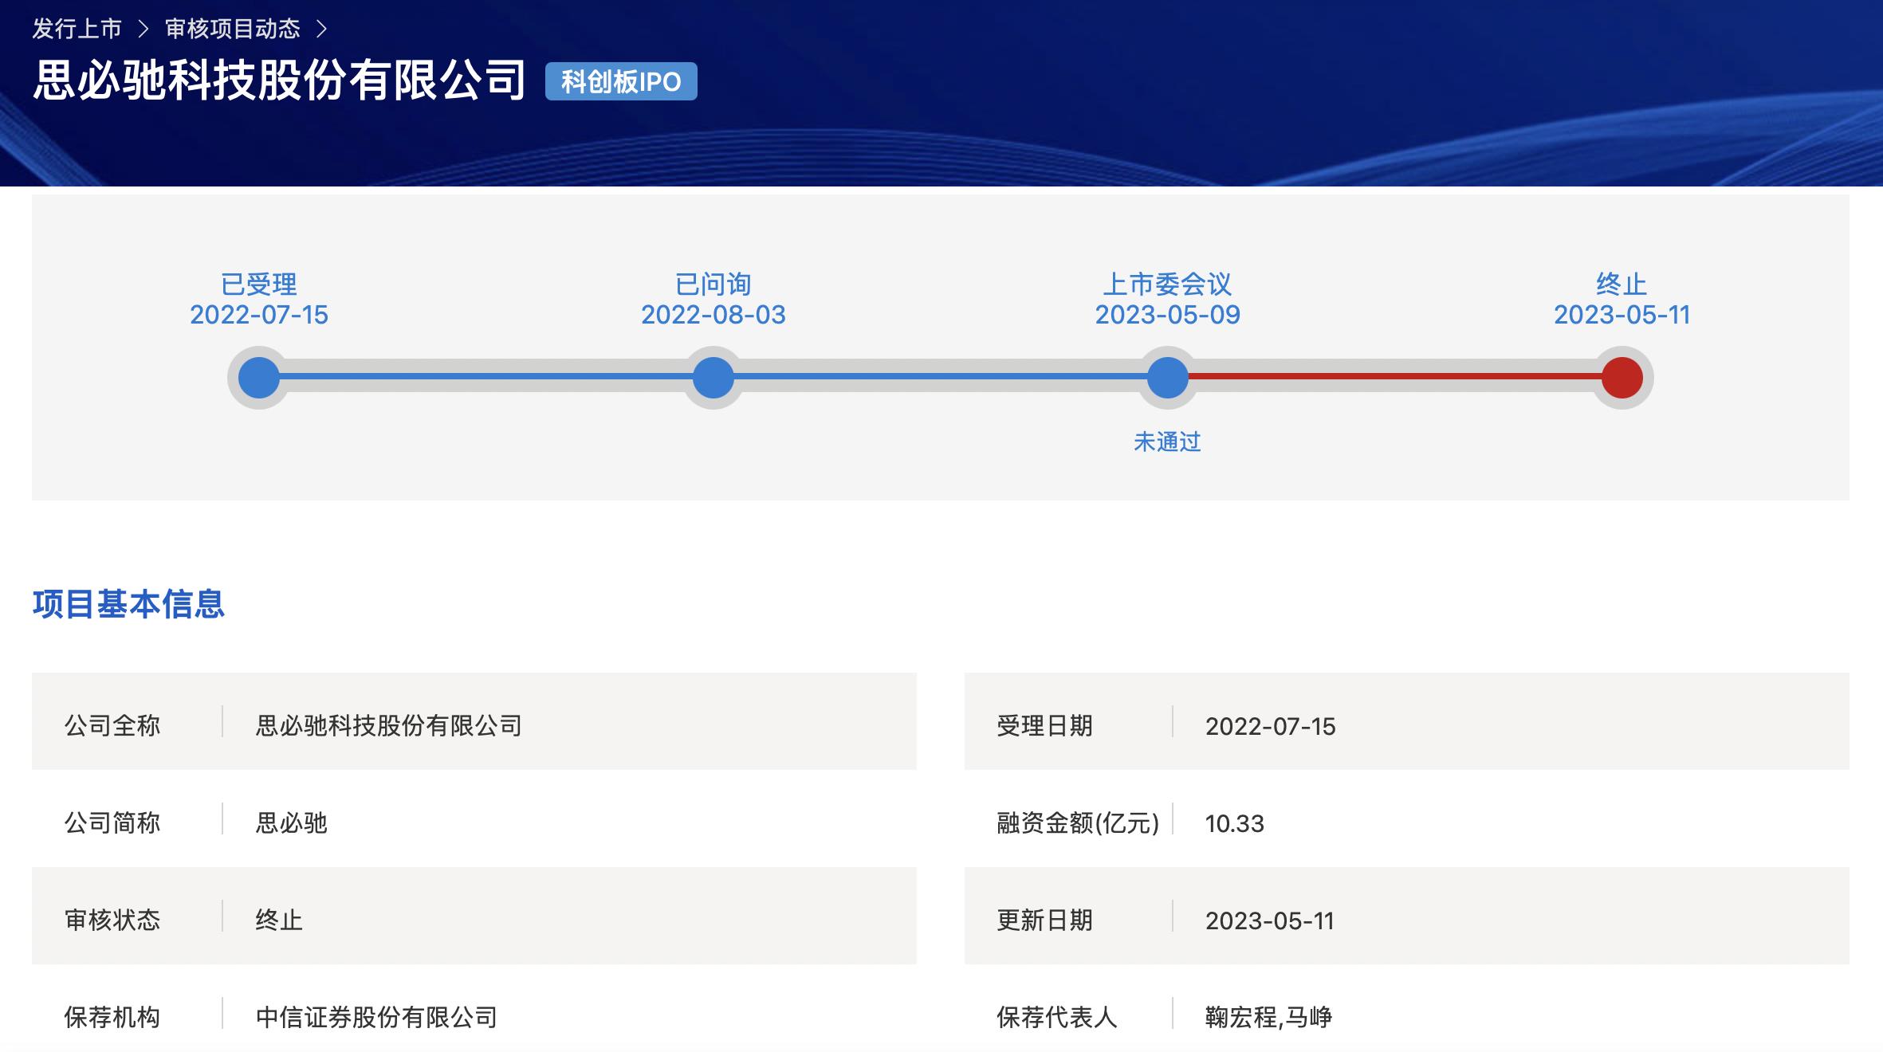Select the 上市委会议 timeline node
The width and height of the screenshot is (1883, 1052).
pos(1168,378)
